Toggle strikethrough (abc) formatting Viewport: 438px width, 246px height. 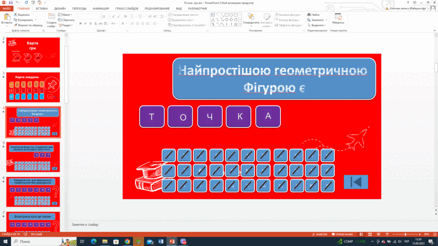(101, 23)
